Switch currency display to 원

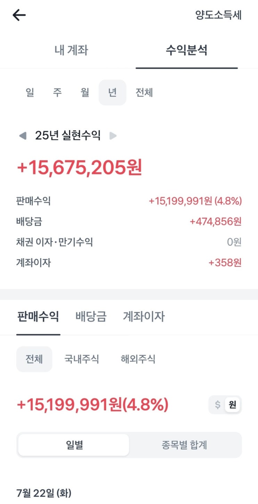[x=232, y=405]
